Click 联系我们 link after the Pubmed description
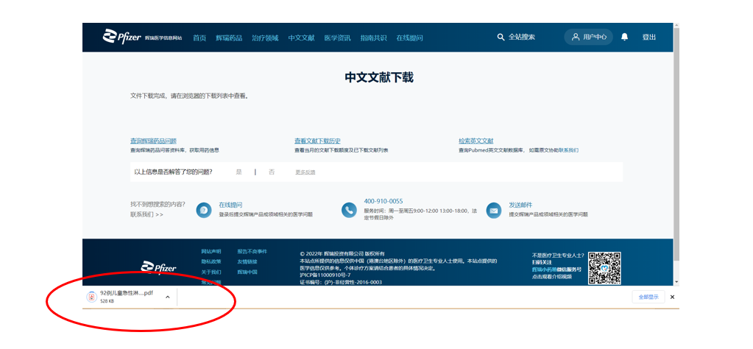The image size is (753, 349). 568,150
